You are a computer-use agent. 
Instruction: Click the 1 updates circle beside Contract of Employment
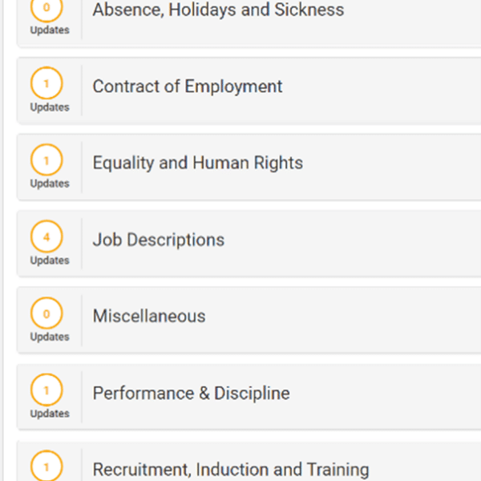[46, 83]
